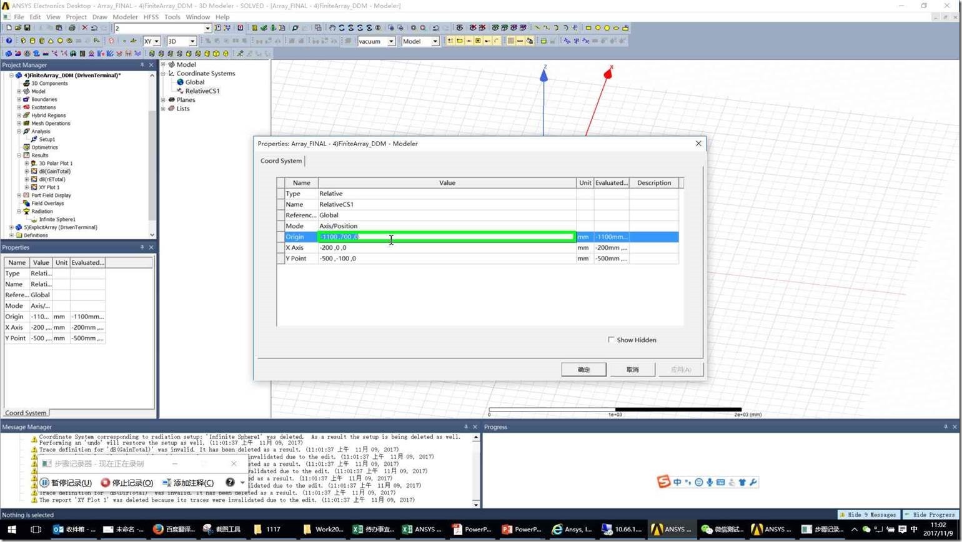
Task: Click the Sogou microphone voice input icon
Action: click(710, 482)
